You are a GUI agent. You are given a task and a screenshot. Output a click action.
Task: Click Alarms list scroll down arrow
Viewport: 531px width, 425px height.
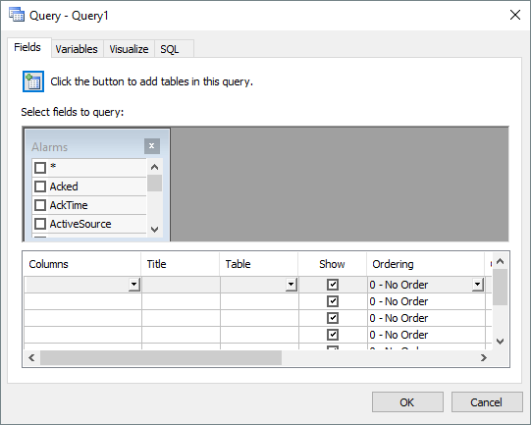[154, 230]
